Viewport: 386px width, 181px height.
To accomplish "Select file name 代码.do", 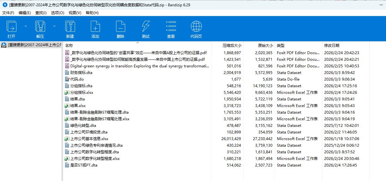I will tap(77, 79).
